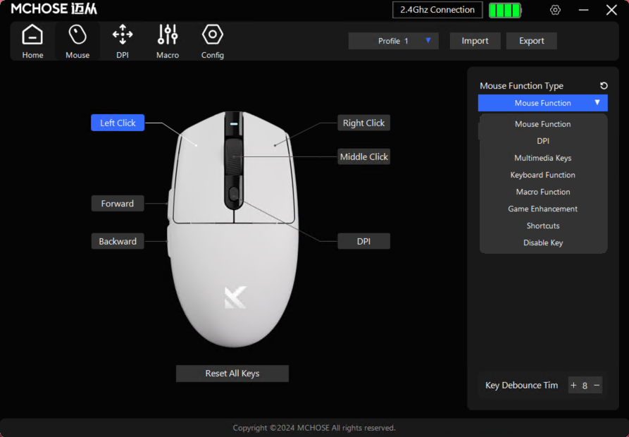Click the Key Debounce Tim label

(521, 386)
